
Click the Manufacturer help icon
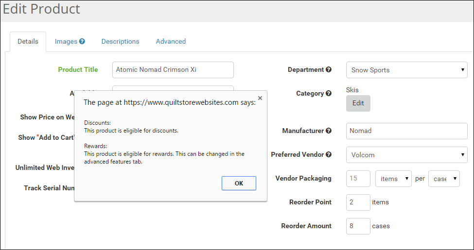pos(329,131)
